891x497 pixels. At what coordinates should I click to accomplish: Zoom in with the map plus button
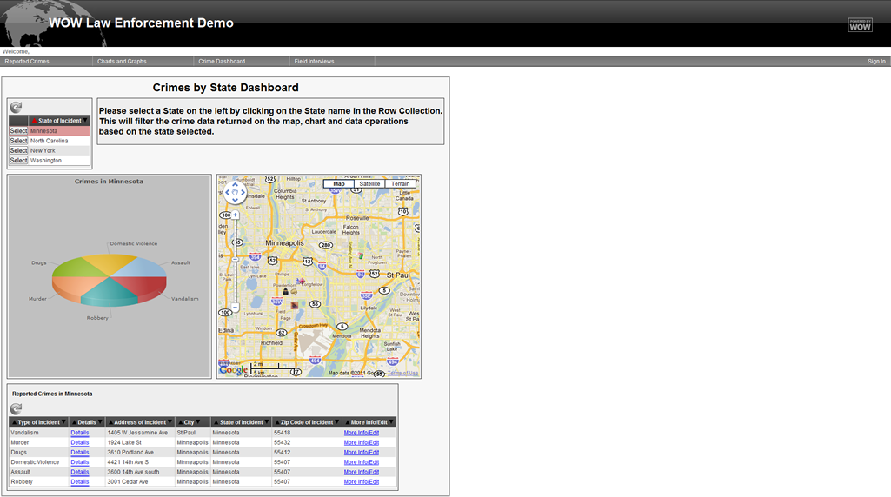[x=235, y=215]
